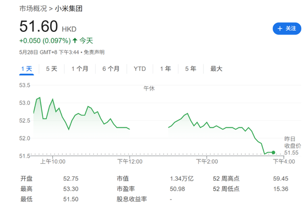
Task: Click the 小米集团 breadcrumb title
Action: coord(69,9)
